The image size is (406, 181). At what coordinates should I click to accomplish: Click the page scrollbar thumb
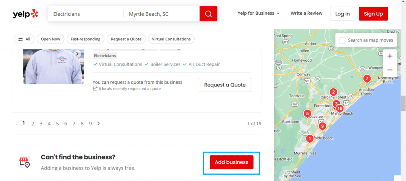click(403, 103)
